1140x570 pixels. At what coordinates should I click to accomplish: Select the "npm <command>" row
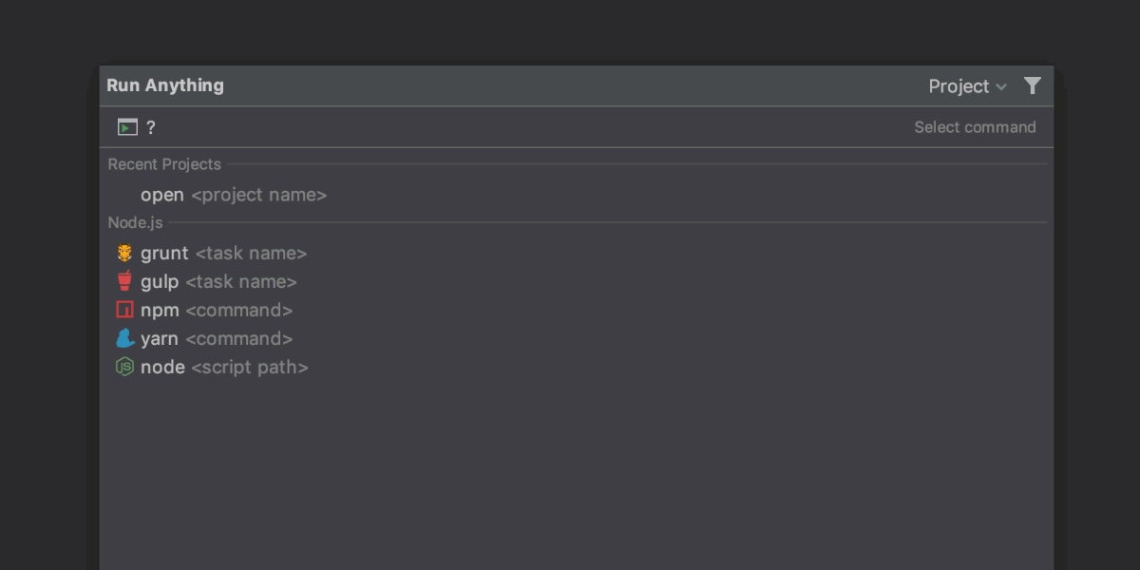pyautogui.click(x=577, y=310)
